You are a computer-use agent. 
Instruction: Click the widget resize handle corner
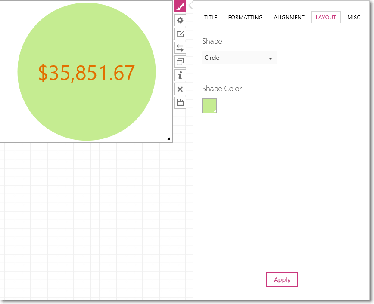coord(168,139)
